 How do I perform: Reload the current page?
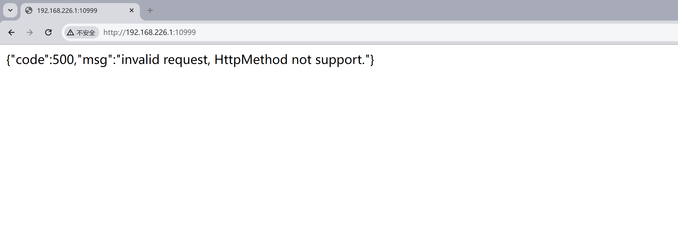click(x=48, y=32)
